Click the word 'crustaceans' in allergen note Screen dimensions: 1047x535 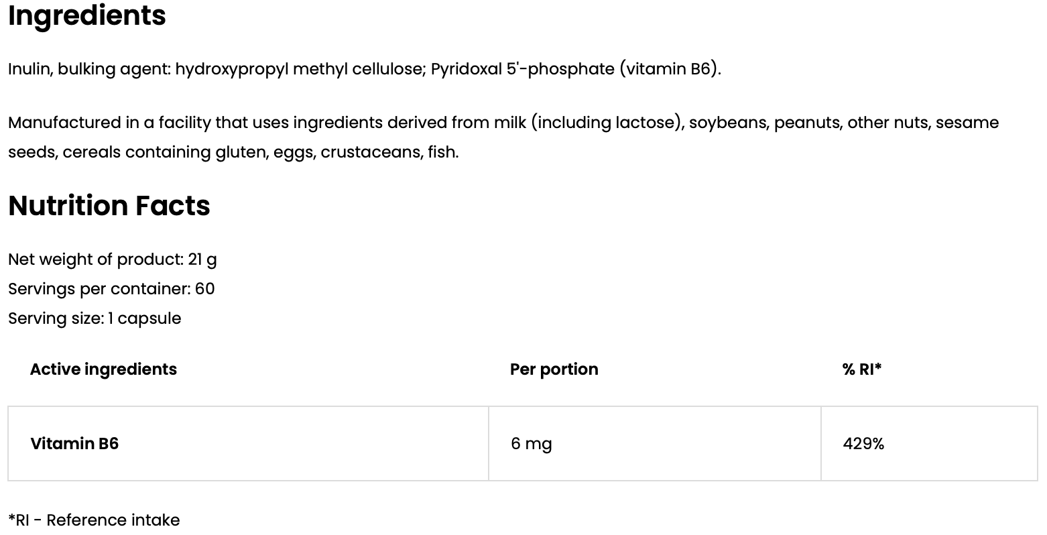click(x=371, y=152)
